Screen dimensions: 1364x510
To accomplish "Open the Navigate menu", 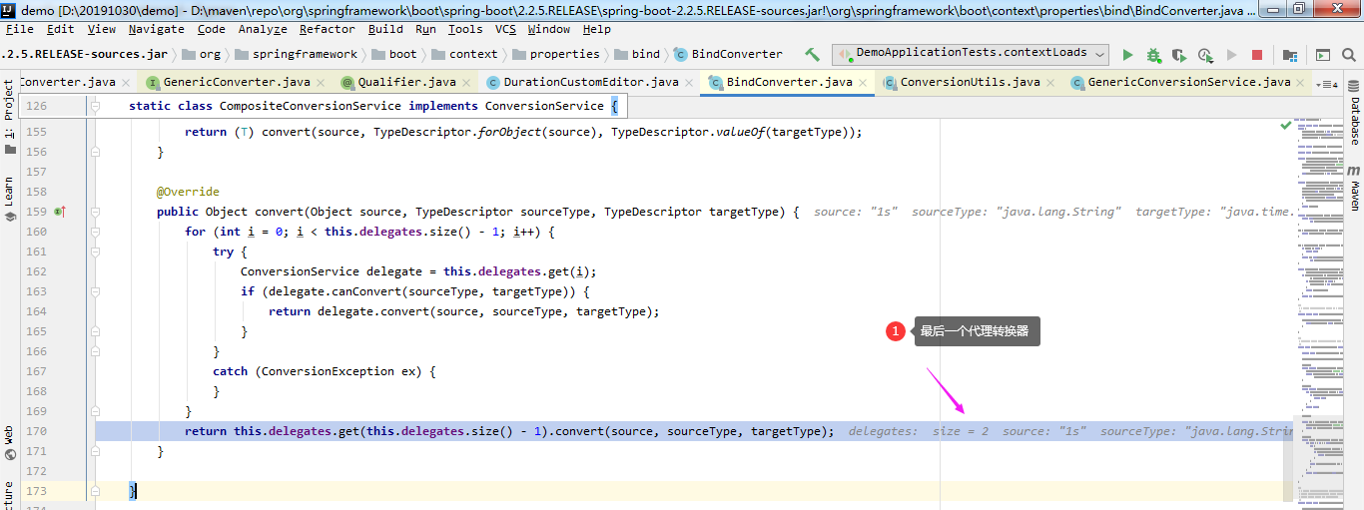I will (x=156, y=29).
